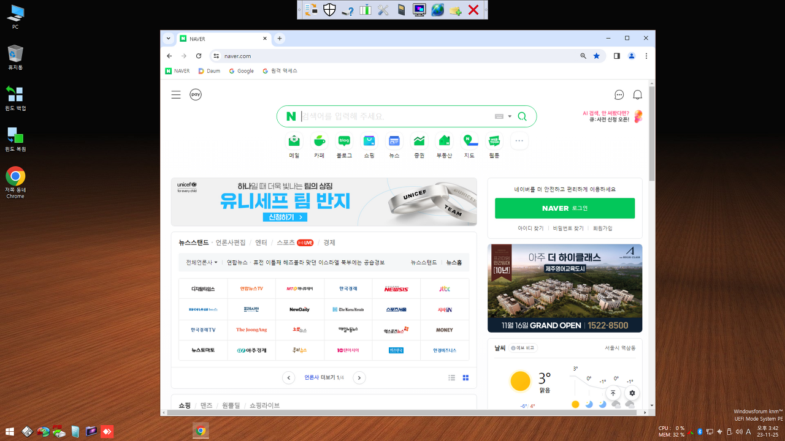This screenshot has width=785, height=441.
Task: Select the 스포츠 LIVE tab
Action: (295, 243)
